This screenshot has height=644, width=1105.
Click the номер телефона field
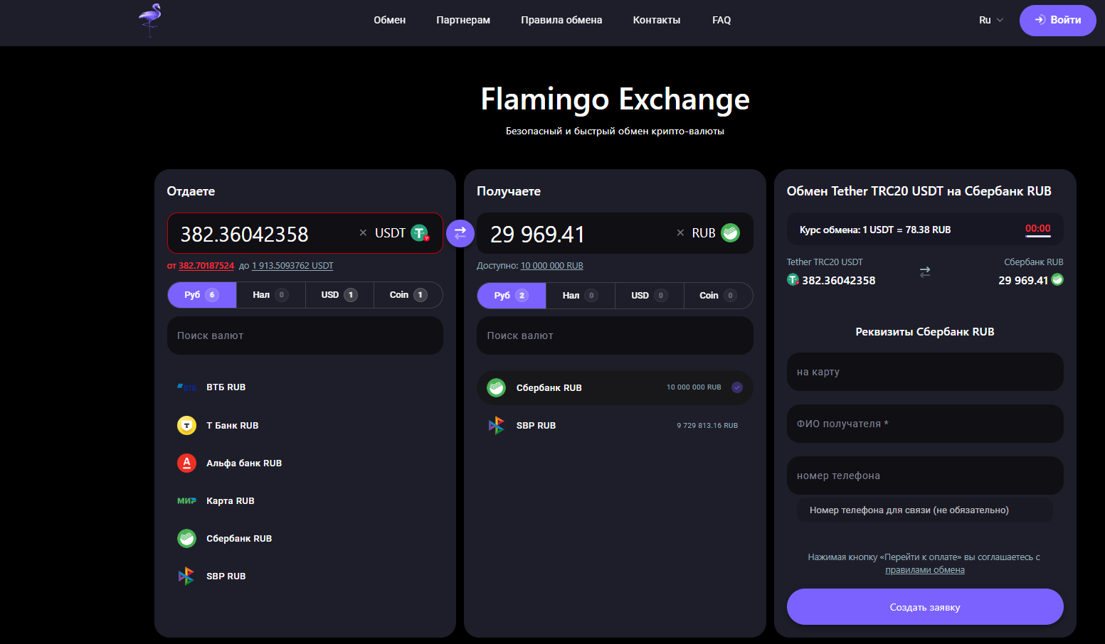click(925, 476)
